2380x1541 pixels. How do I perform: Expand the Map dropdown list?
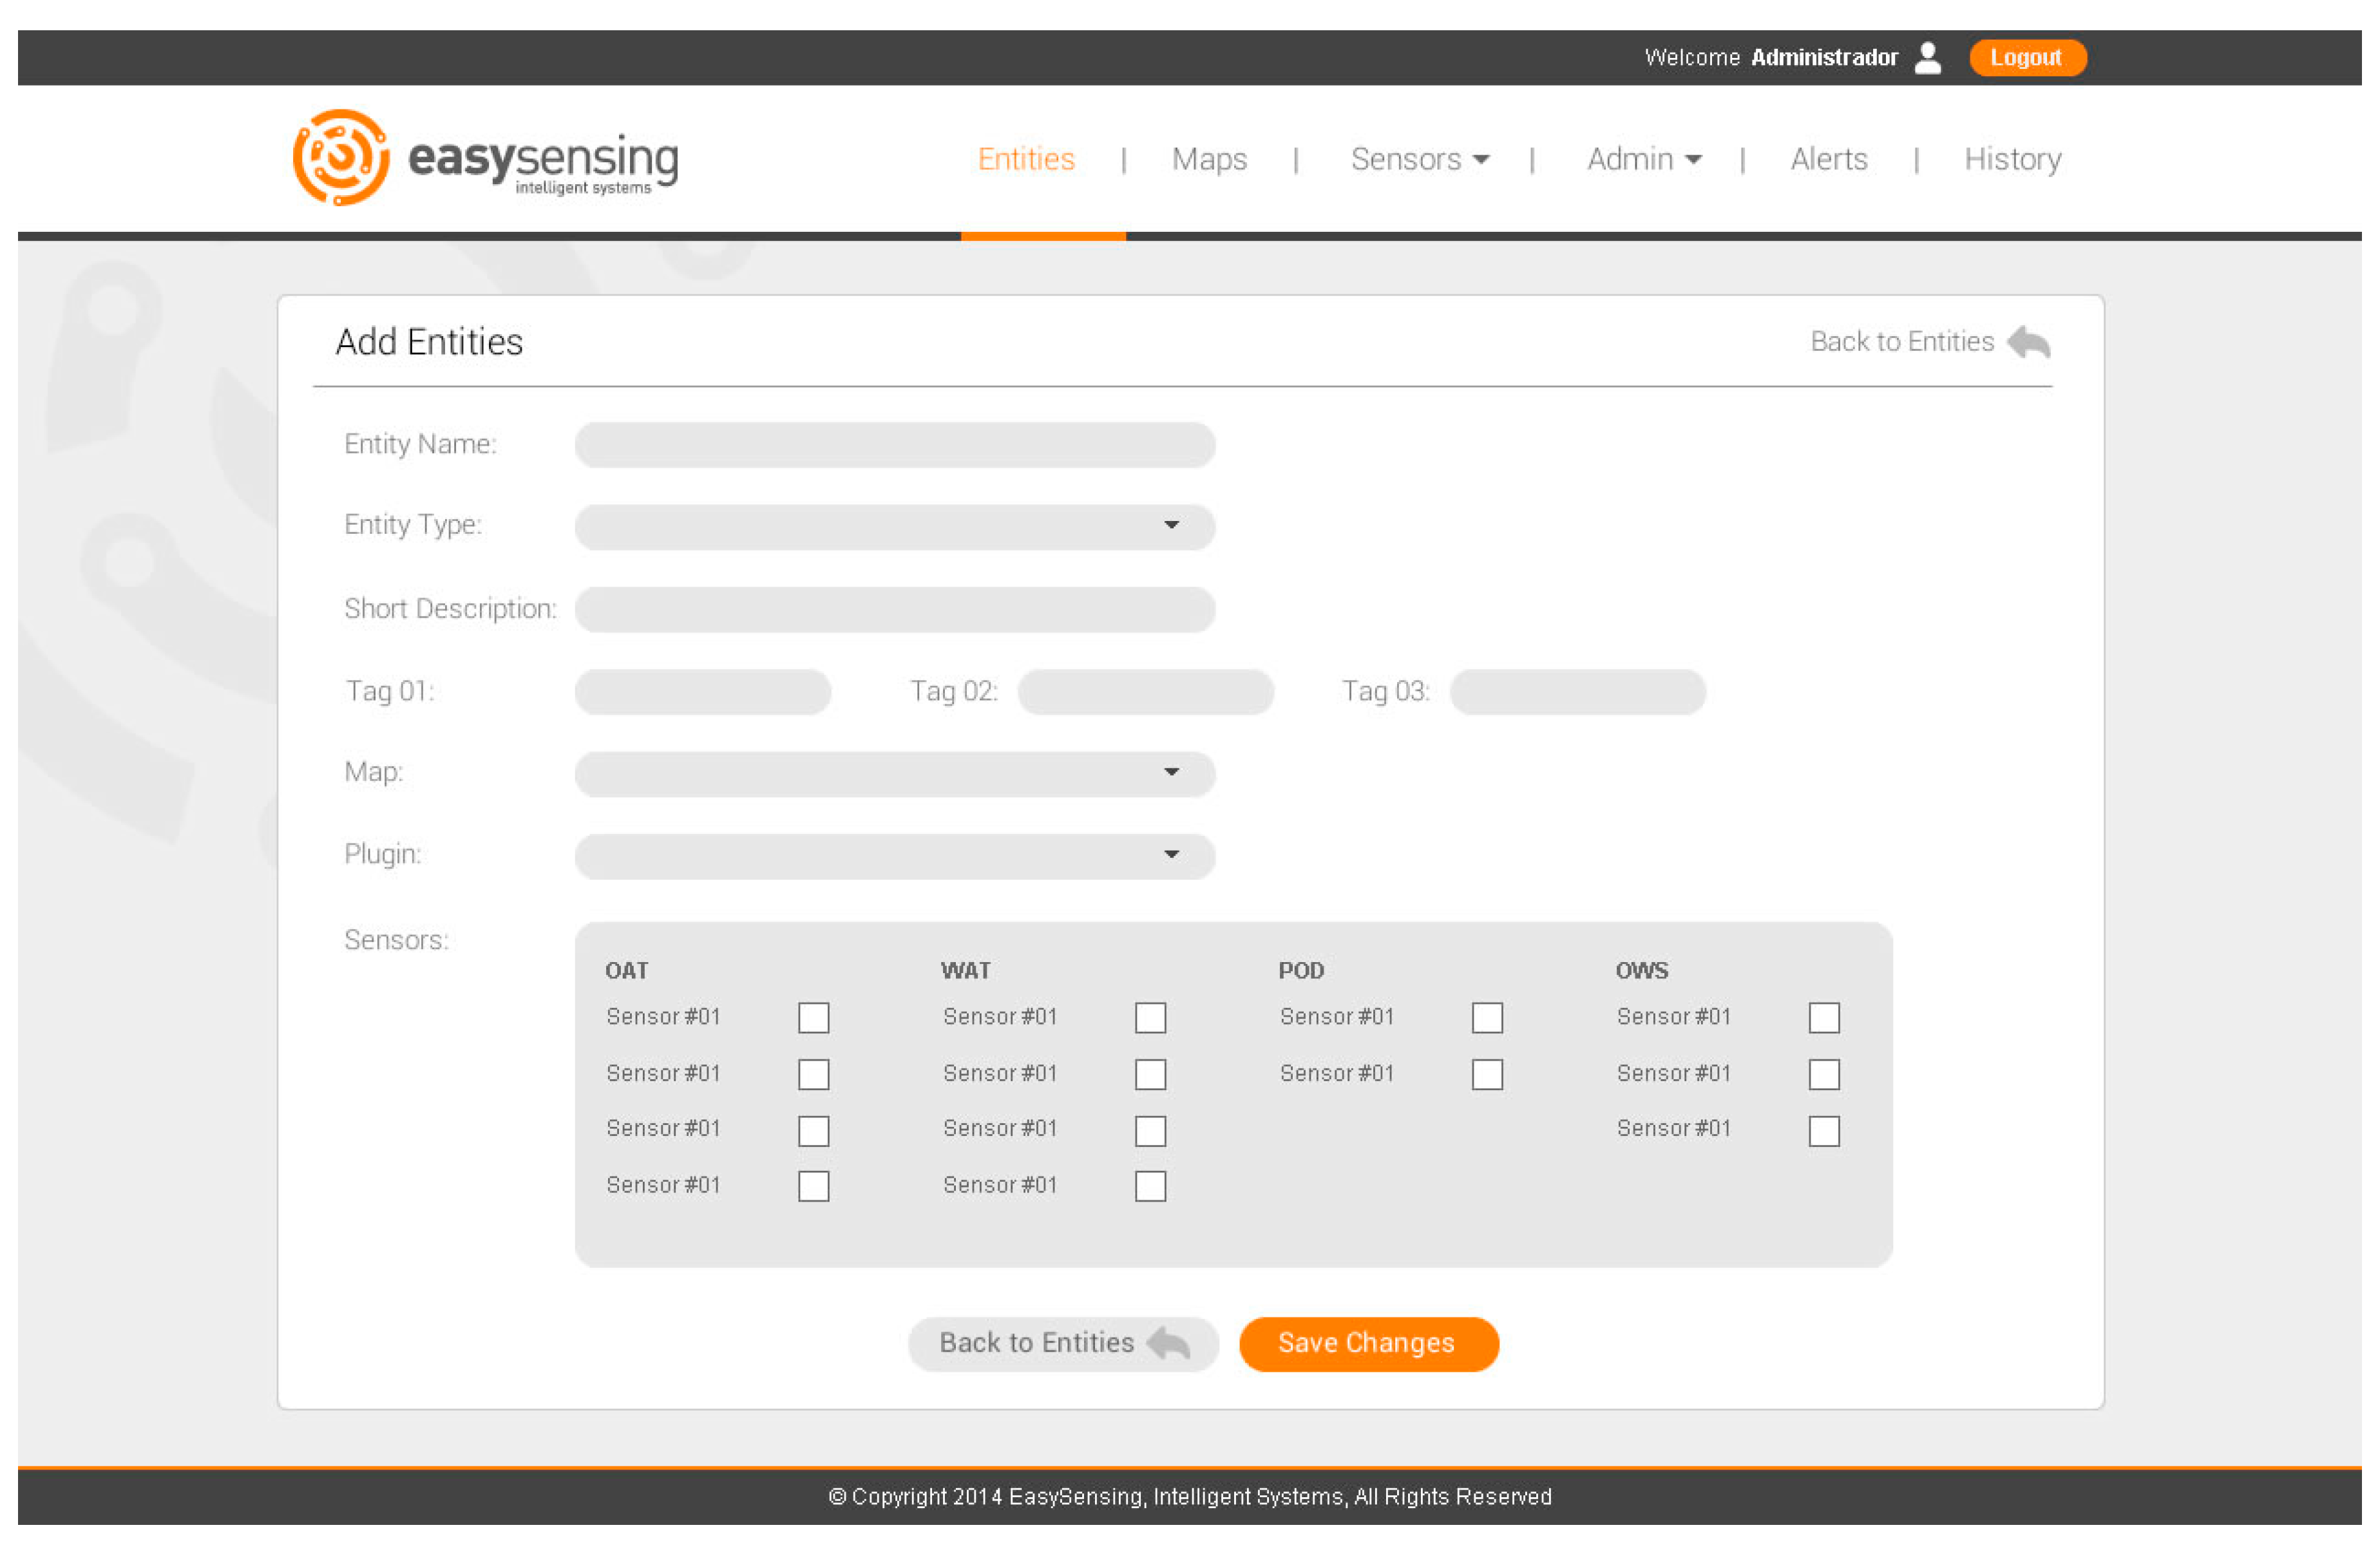(894, 773)
